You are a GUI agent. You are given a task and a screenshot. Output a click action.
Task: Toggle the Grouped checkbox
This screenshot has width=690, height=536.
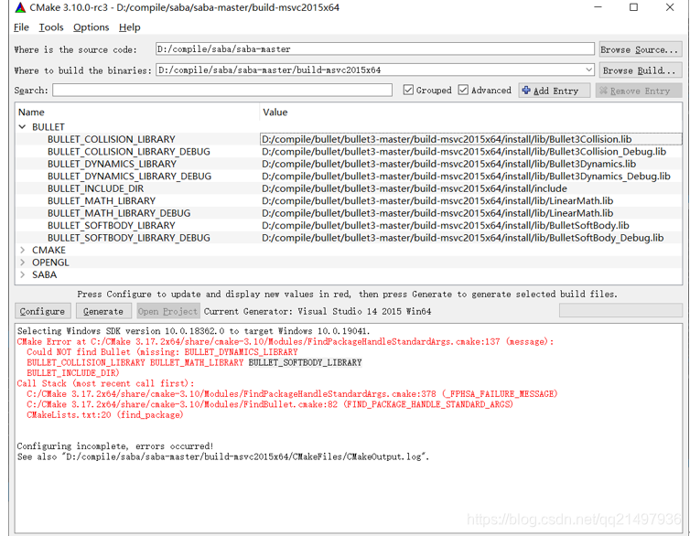pos(408,91)
